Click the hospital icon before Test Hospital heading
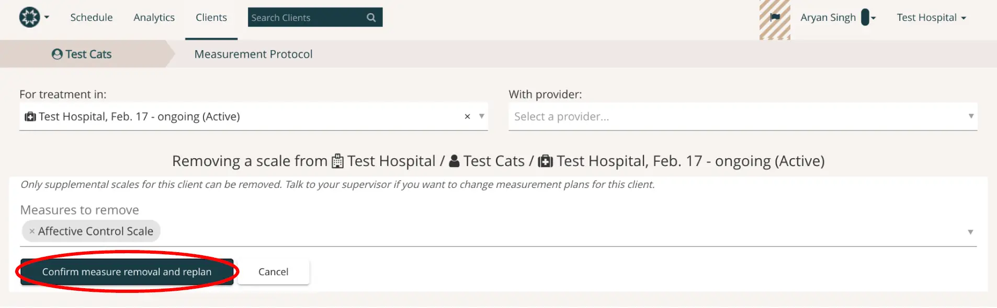The width and height of the screenshot is (997, 308). 337,161
